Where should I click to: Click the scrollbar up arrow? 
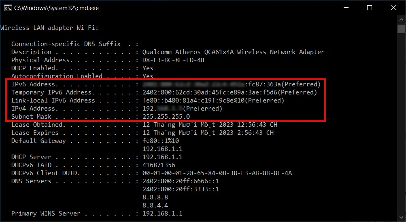point(401,20)
